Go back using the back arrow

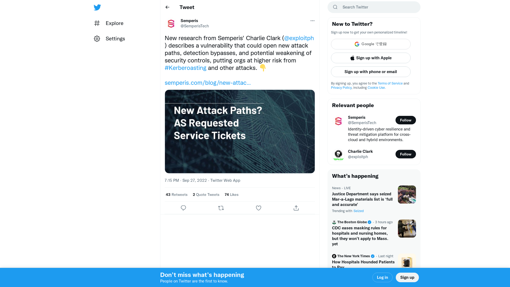[167, 7]
